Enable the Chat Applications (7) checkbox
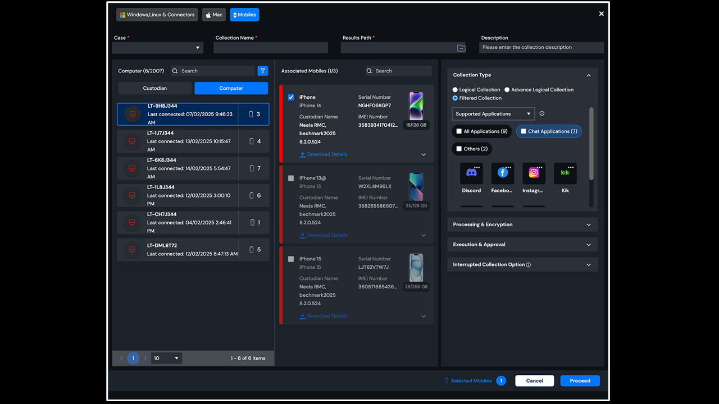The width and height of the screenshot is (719, 404). tap(524, 131)
